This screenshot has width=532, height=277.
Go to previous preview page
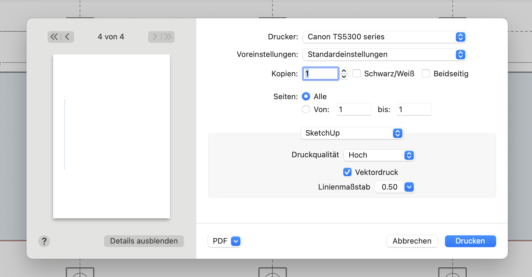67,37
